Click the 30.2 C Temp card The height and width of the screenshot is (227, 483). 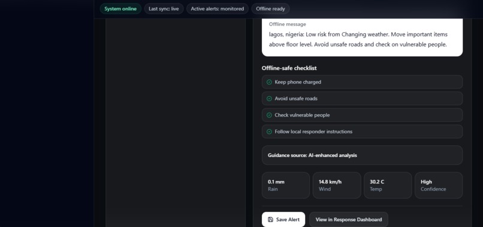point(388,185)
